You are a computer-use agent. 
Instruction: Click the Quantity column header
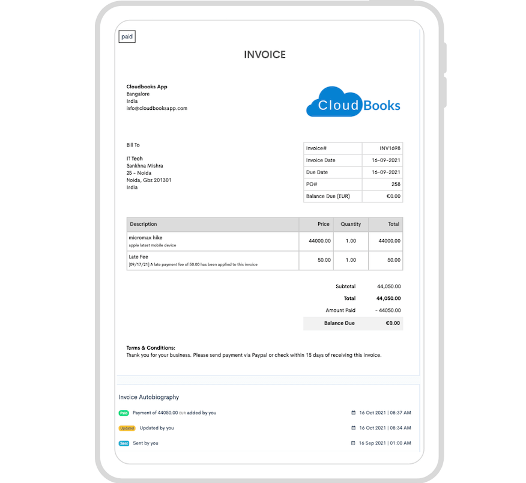click(x=351, y=224)
